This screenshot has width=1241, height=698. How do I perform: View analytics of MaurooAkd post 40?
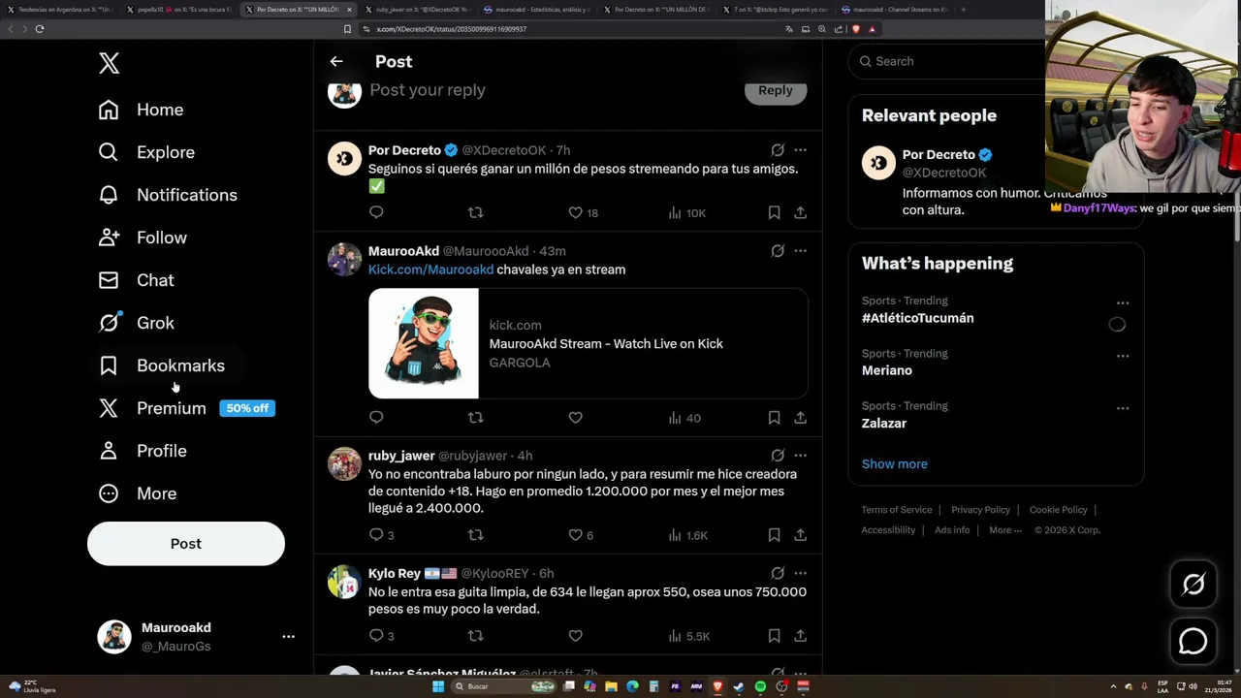coord(684,418)
